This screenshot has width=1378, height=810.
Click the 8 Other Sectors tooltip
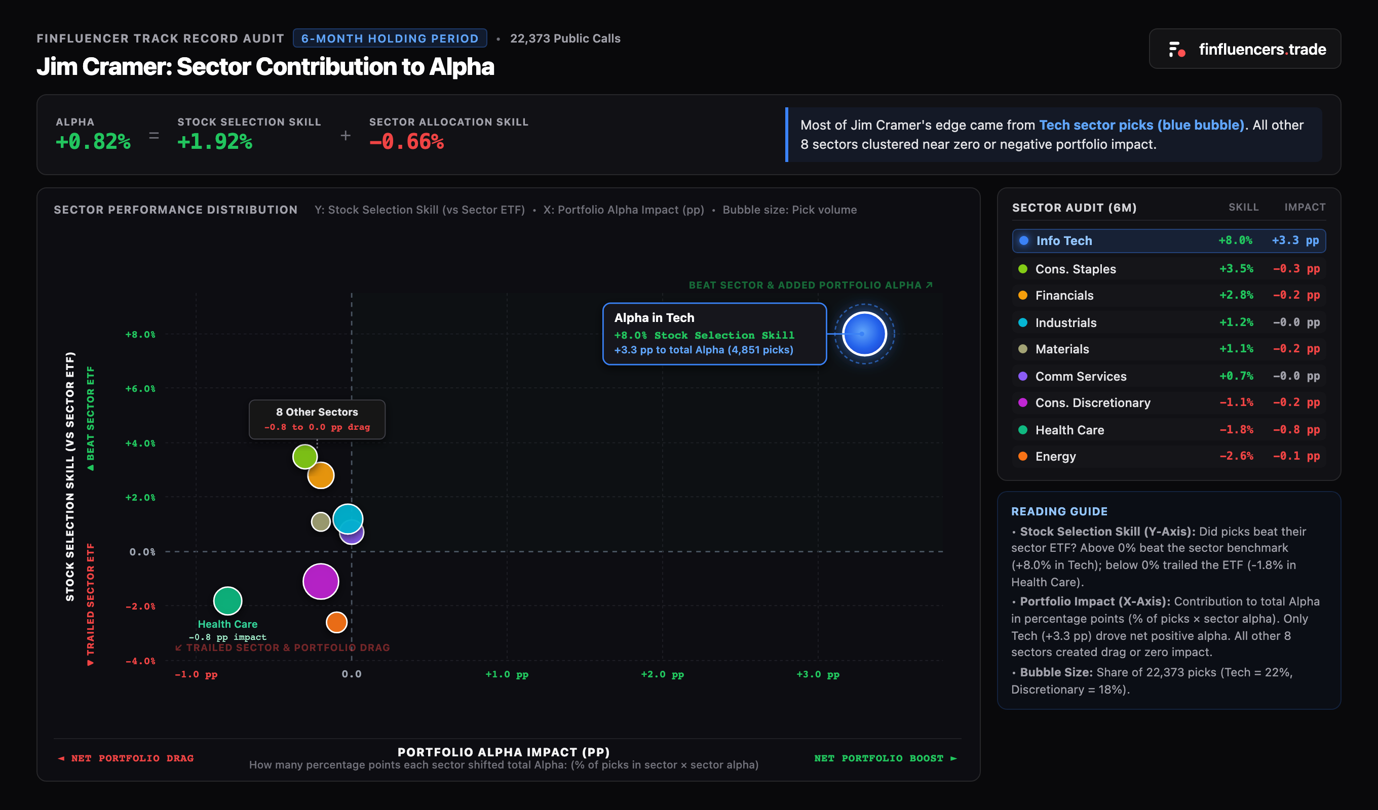pyautogui.click(x=317, y=419)
